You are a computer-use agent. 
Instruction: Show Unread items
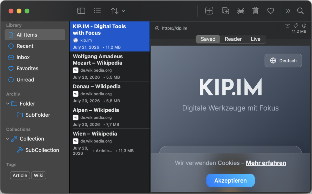click(35, 80)
